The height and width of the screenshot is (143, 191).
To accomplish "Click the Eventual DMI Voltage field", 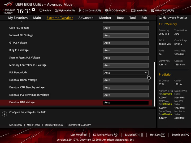I will pos(126,102).
